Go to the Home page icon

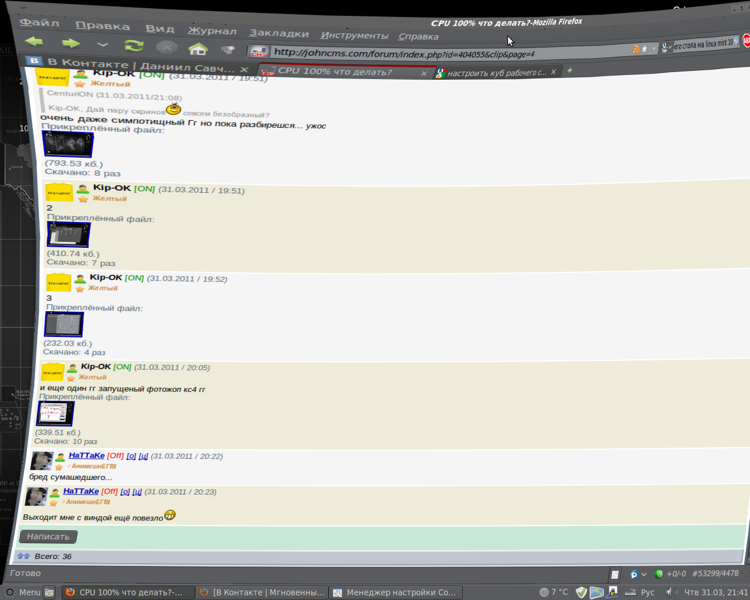point(198,49)
